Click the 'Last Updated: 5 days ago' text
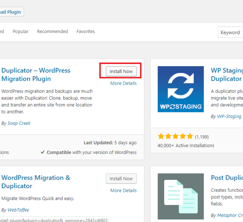 [110, 143]
